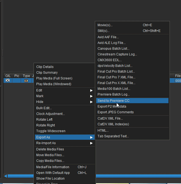Viewport: 181px width, 184px height.
Task: Choose Play Media (Full Screen)
Action: click(x=54, y=78)
